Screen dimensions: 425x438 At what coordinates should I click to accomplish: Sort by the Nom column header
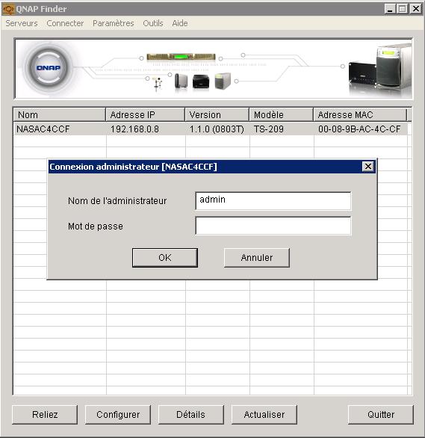(60, 115)
